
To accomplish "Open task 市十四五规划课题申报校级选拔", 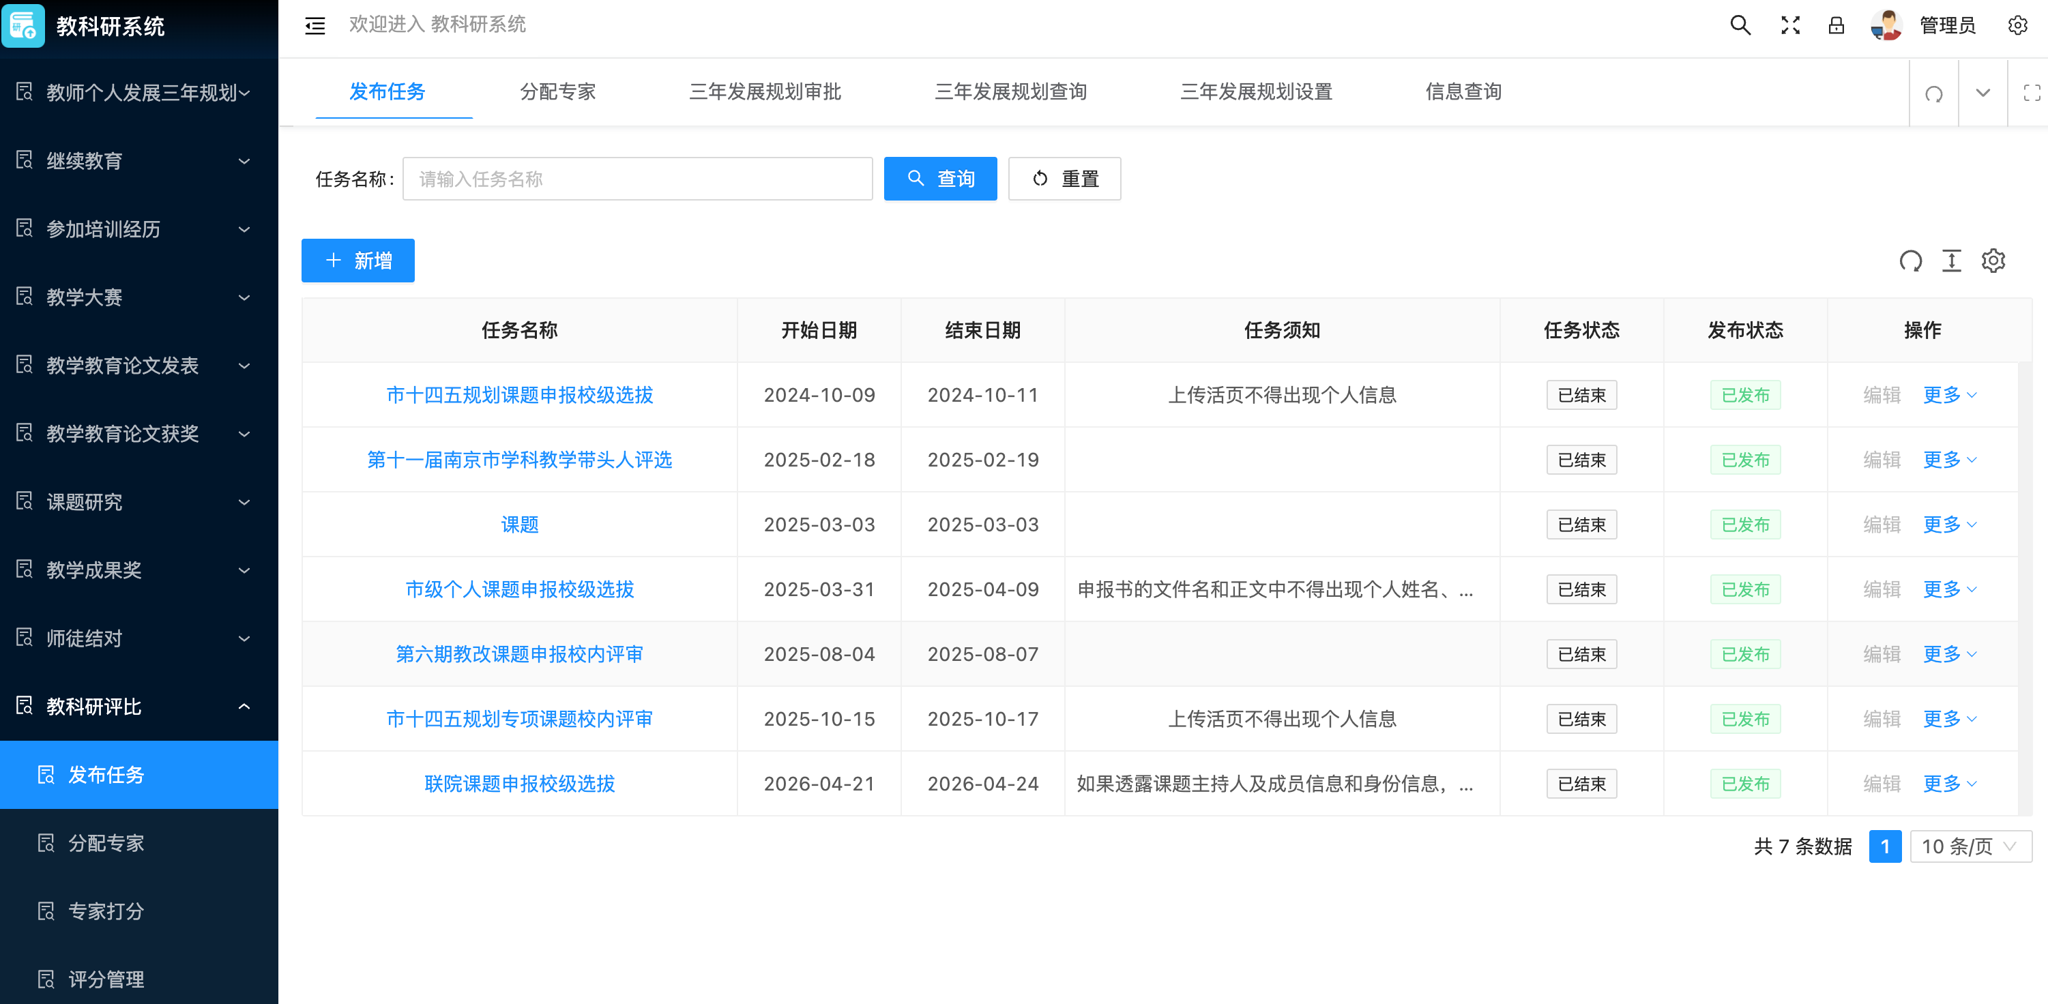I will pos(519,395).
